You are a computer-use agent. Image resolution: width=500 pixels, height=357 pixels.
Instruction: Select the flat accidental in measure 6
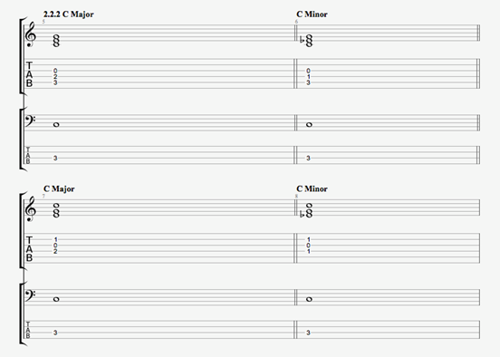click(x=302, y=40)
